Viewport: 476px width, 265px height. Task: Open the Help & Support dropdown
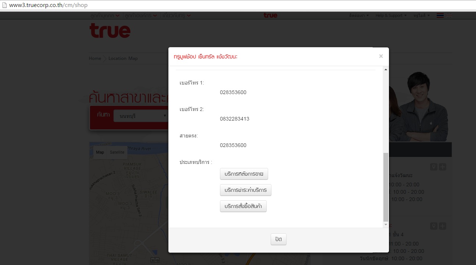point(391,15)
